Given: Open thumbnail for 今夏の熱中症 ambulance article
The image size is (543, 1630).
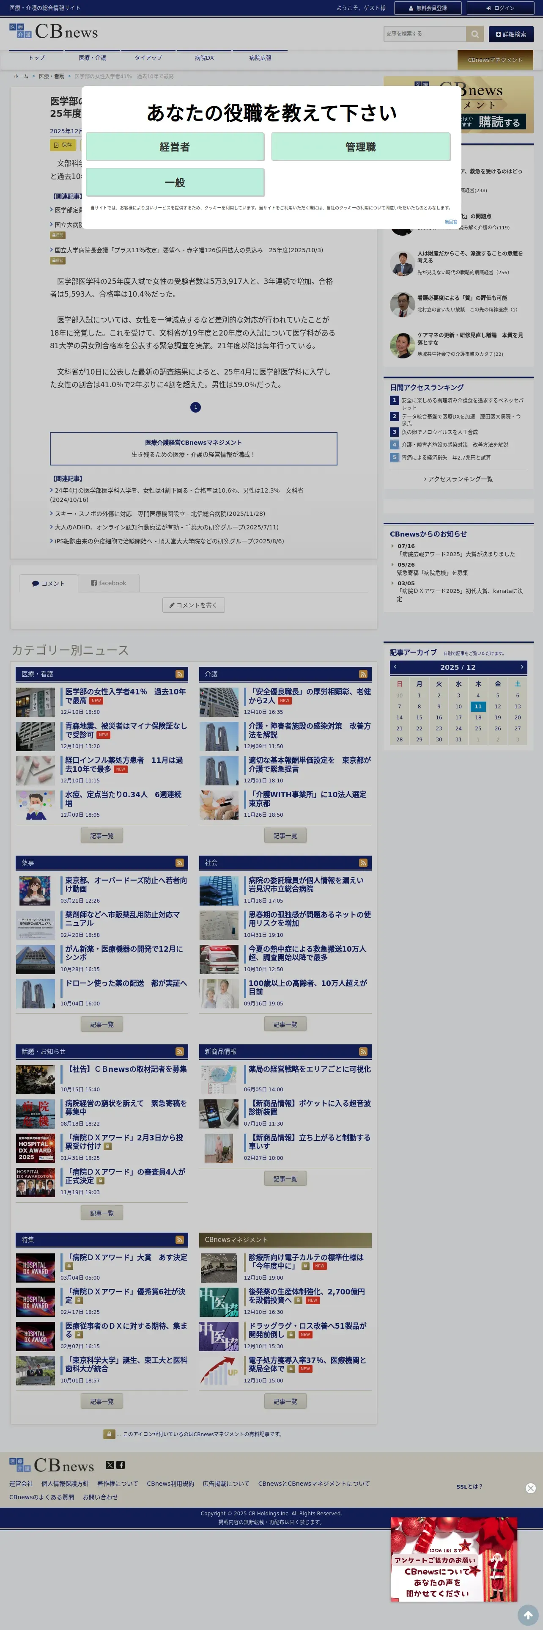Looking at the screenshot, I should click(x=219, y=959).
